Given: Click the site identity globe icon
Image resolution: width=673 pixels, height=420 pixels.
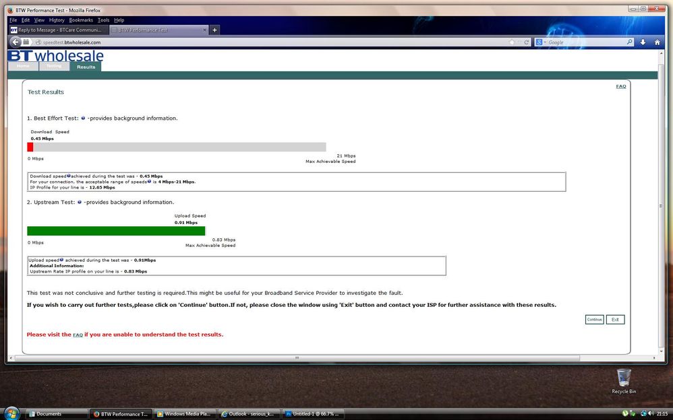Looking at the screenshot, I should tap(38, 42).
